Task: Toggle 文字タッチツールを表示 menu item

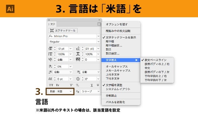Action: tap(121, 37)
